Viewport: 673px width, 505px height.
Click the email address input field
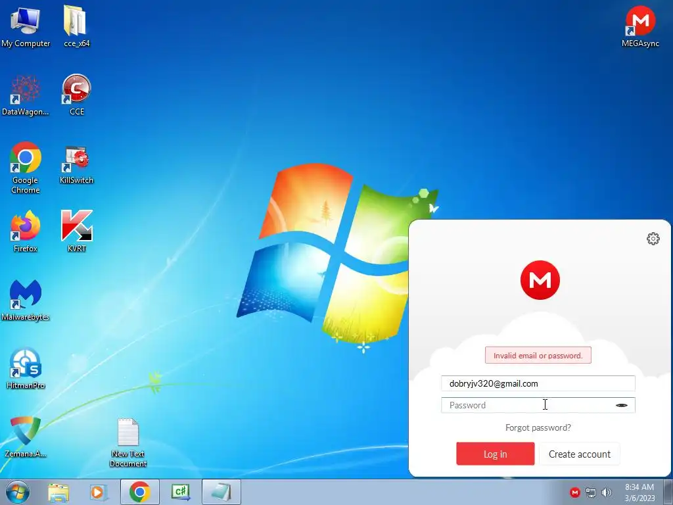click(x=538, y=383)
